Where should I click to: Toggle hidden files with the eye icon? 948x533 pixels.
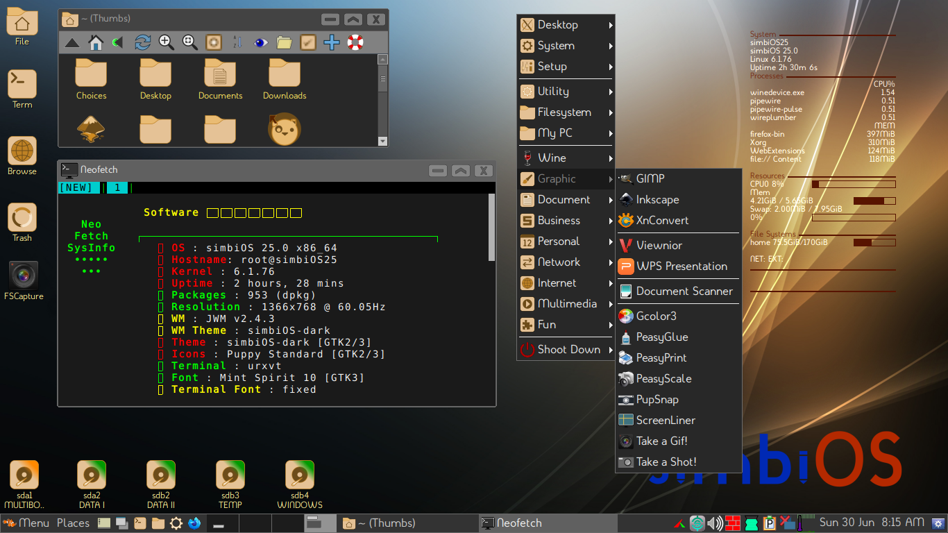point(261,43)
